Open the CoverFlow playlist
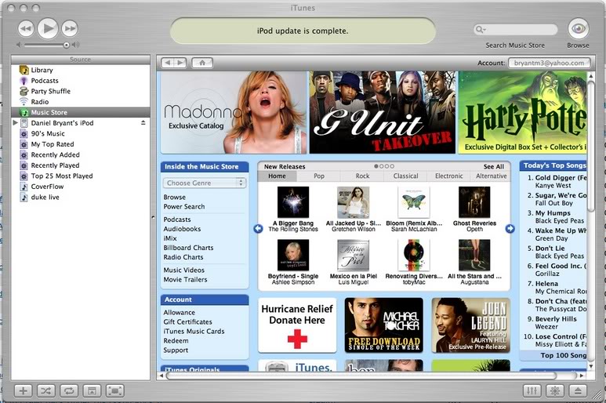 click(x=81, y=187)
